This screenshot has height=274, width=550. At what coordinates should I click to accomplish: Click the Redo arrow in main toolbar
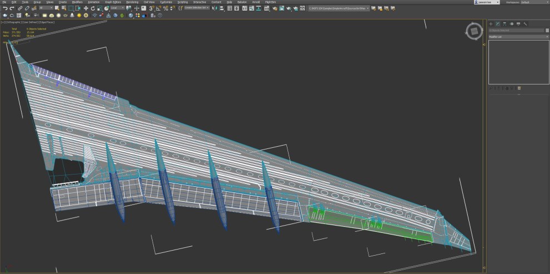tap(12, 8)
